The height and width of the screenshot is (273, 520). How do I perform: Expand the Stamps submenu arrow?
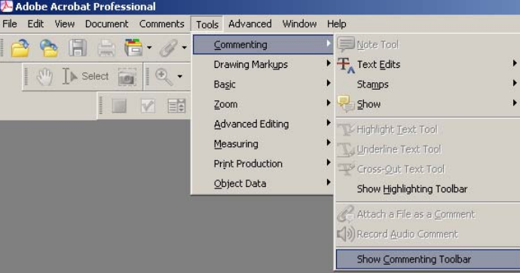515,83
